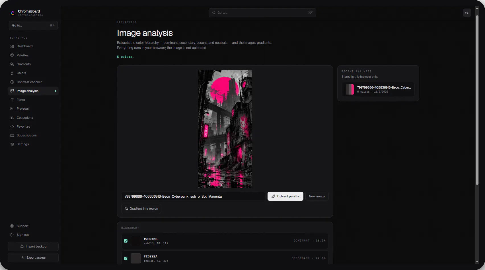
Task: Click the Support lifebuoy icon
Action: click(12, 226)
